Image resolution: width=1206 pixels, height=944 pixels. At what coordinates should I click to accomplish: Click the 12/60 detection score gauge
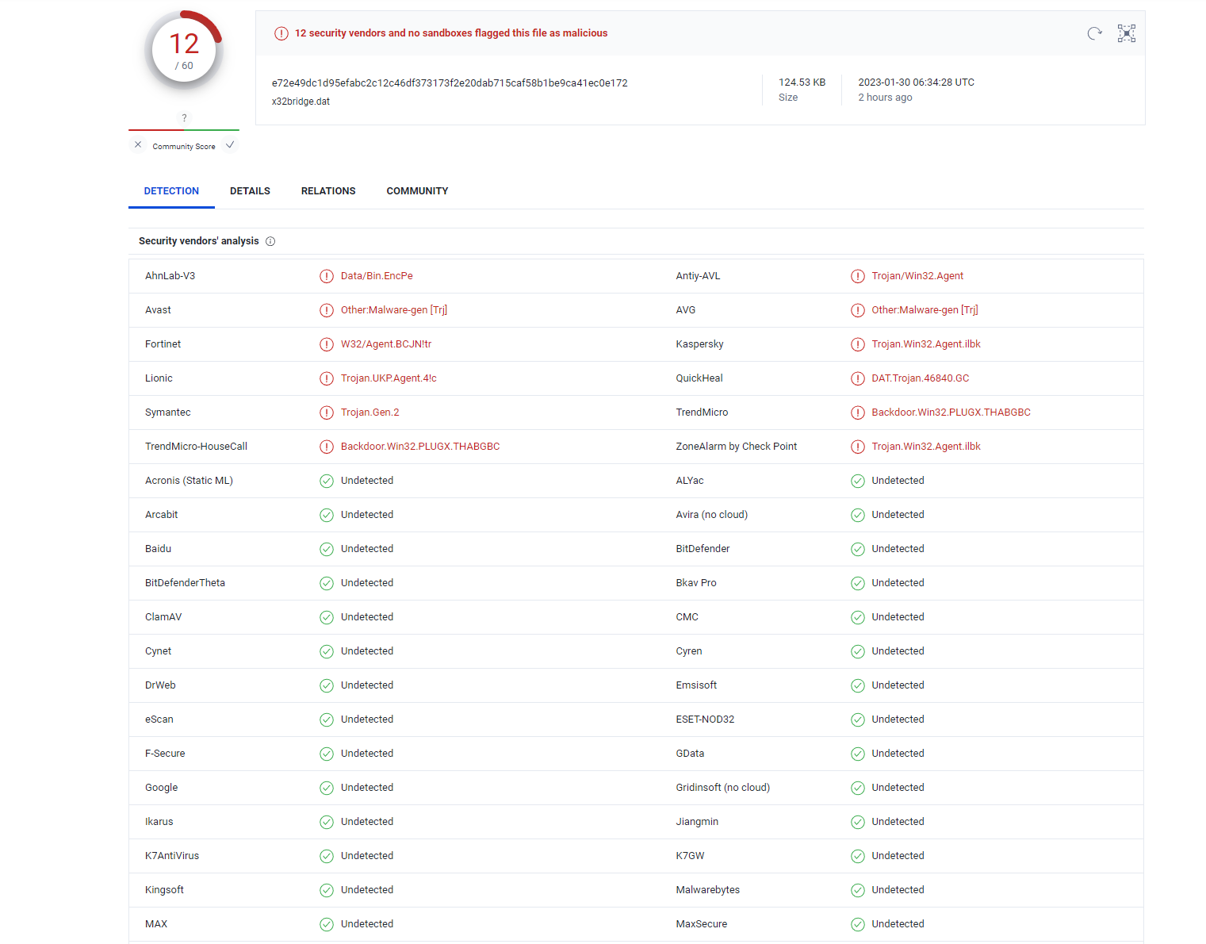pyautogui.click(x=184, y=51)
